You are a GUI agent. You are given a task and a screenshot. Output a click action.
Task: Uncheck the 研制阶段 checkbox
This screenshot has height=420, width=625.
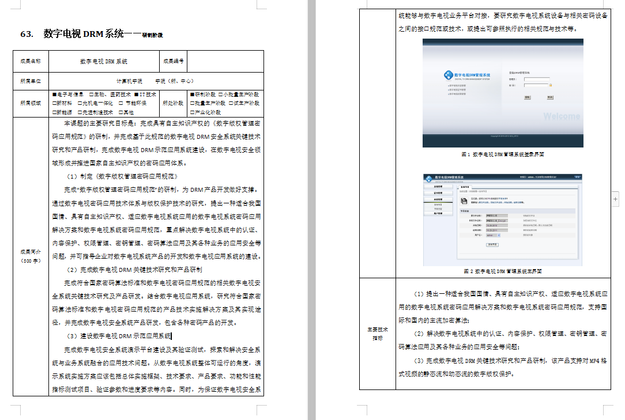[192, 94]
